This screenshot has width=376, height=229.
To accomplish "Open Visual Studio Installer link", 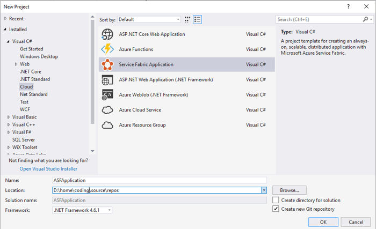I will (48, 168).
